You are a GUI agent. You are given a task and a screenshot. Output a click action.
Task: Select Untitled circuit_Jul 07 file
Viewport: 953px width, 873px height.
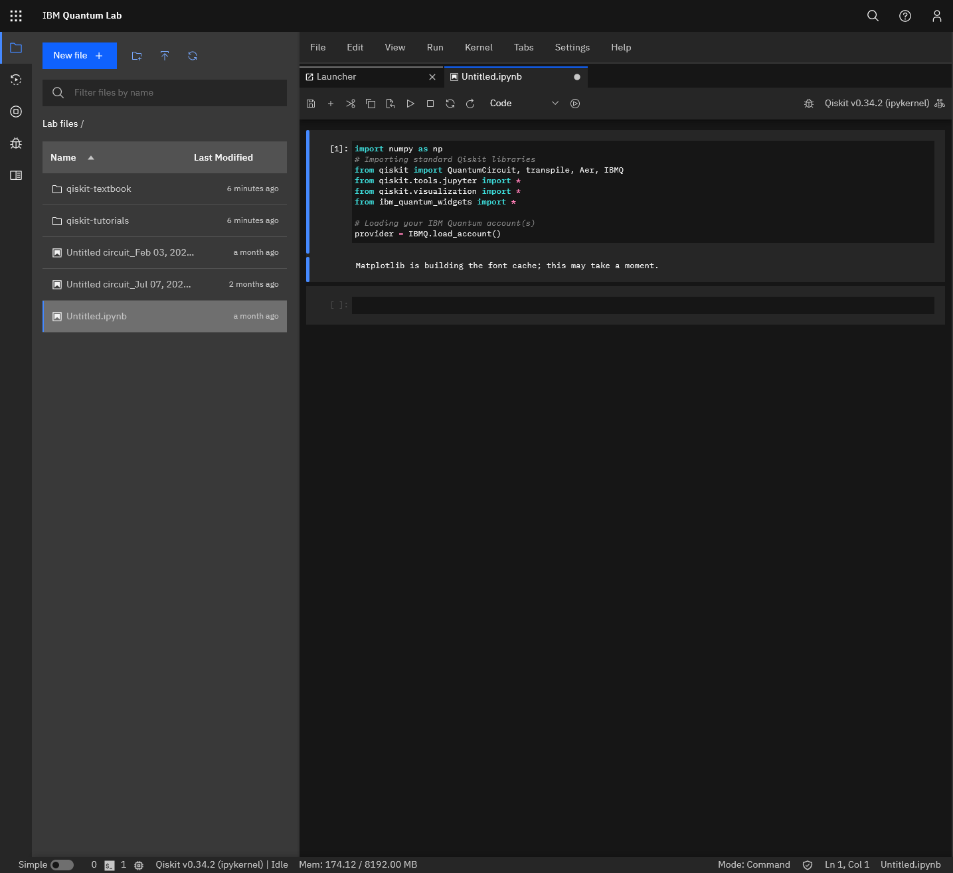click(x=165, y=285)
